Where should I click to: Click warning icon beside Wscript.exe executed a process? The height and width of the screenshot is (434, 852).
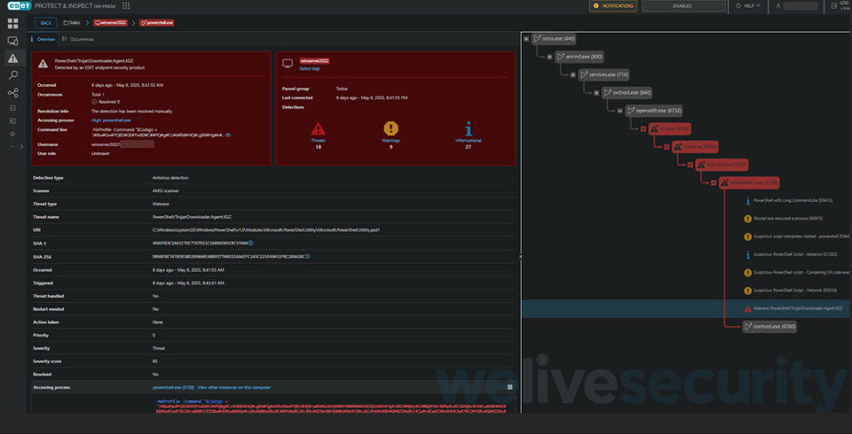(x=747, y=219)
